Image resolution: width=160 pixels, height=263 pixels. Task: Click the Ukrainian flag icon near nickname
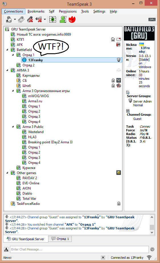pyautogui.click(x=141, y=44)
